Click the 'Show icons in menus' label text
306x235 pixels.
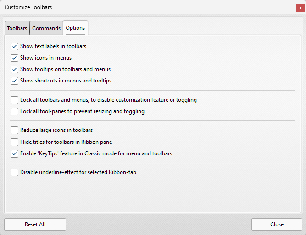pos(46,58)
